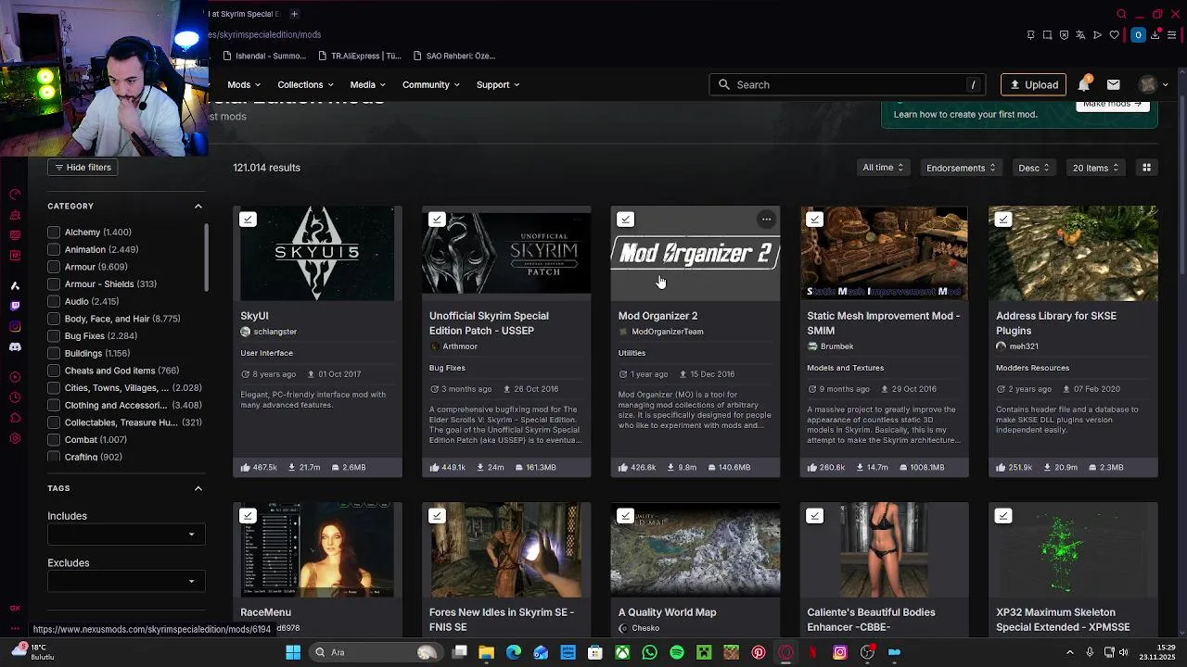Image resolution: width=1187 pixels, height=667 pixels.
Task: Open Discord in the Opera sidebar
Action: point(15,346)
